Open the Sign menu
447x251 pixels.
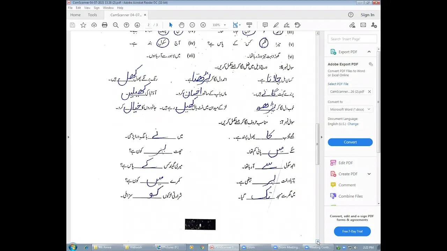(96, 8)
